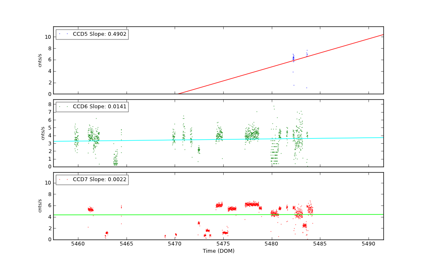The image size is (426, 266).
Task: Click the 5480 x-axis tick label
Action: coord(272,244)
